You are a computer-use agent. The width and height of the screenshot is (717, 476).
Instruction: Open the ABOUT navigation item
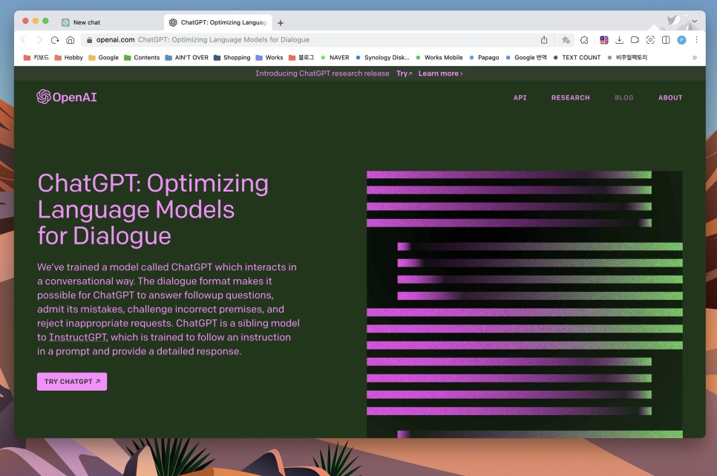pyautogui.click(x=670, y=97)
